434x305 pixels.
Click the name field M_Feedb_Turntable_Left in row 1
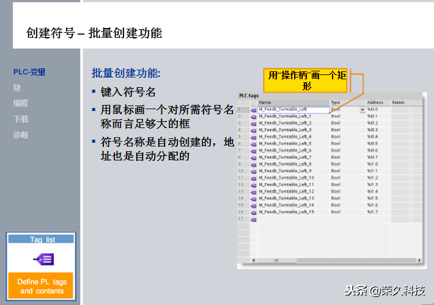pyautogui.click(x=293, y=110)
